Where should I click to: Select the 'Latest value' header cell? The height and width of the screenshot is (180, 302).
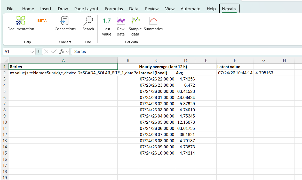(x=235, y=67)
